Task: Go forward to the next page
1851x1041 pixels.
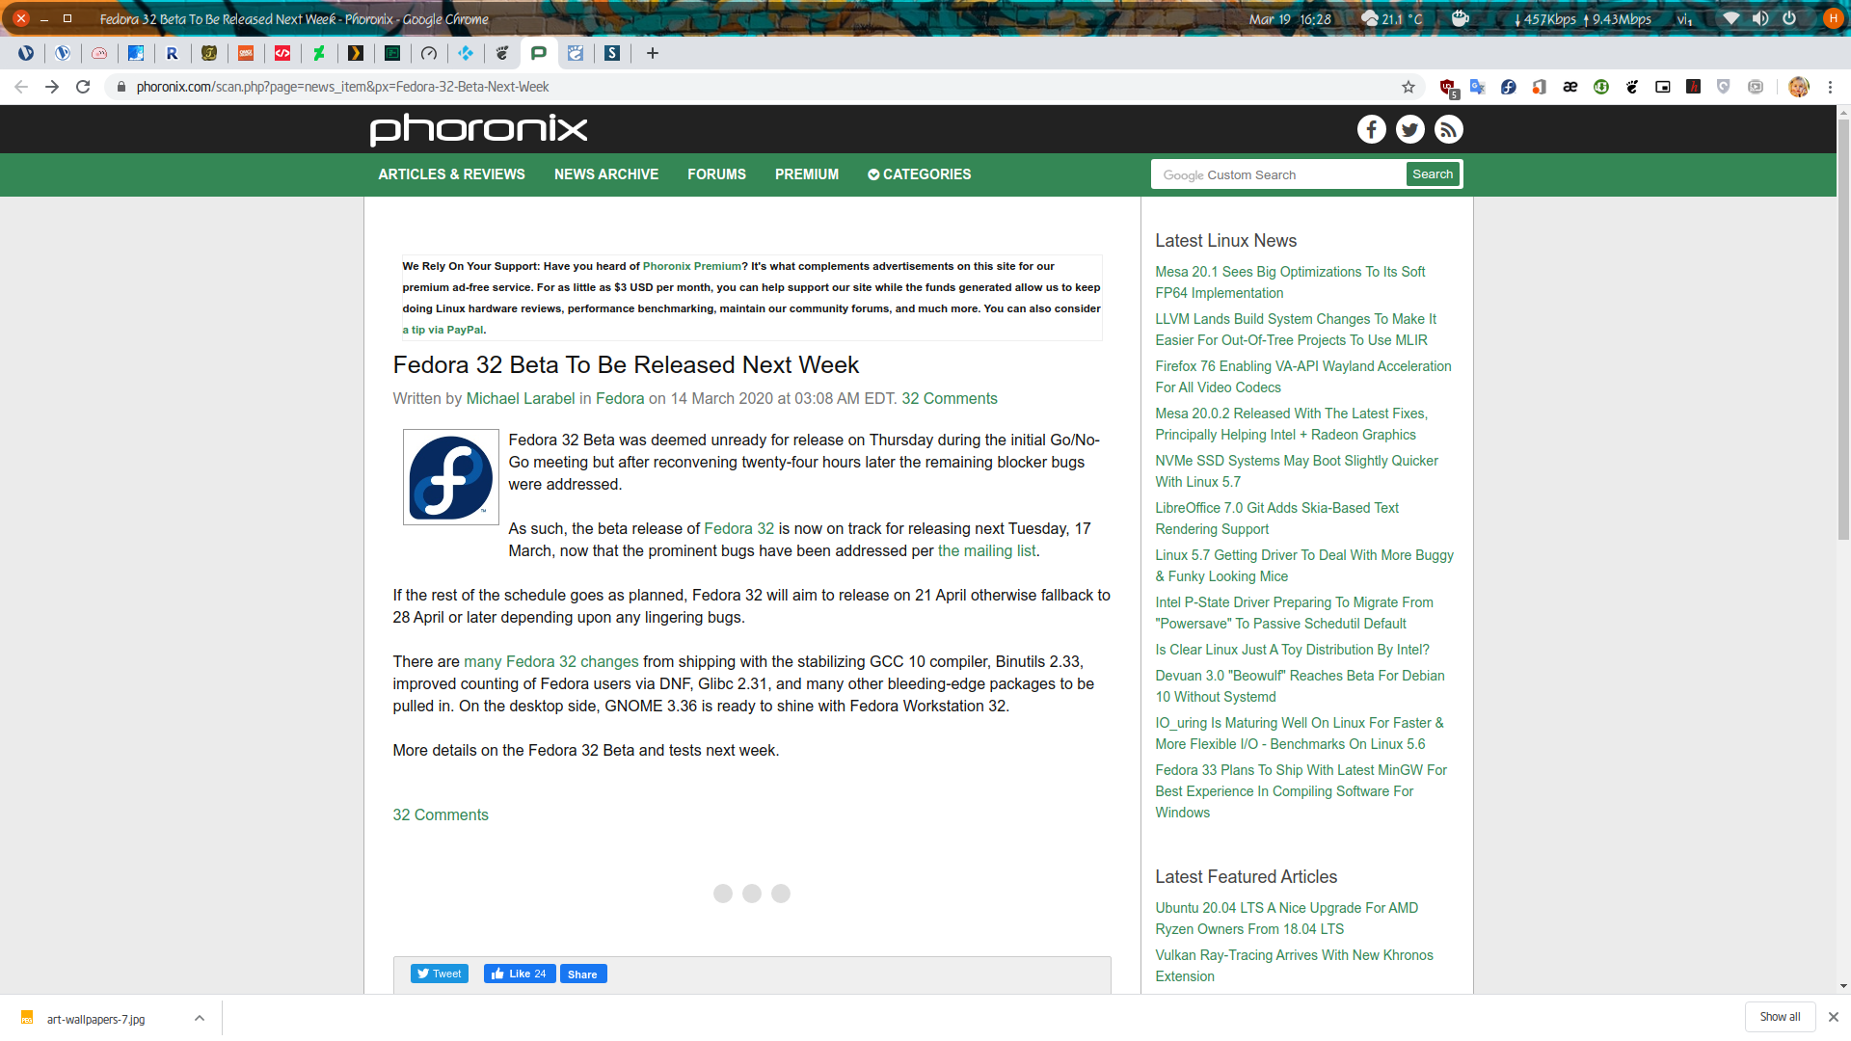Action: coord(52,87)
